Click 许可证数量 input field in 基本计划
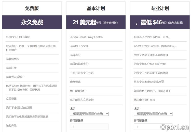The height and width of the screenshot is (132, 191). coord(89,126)
